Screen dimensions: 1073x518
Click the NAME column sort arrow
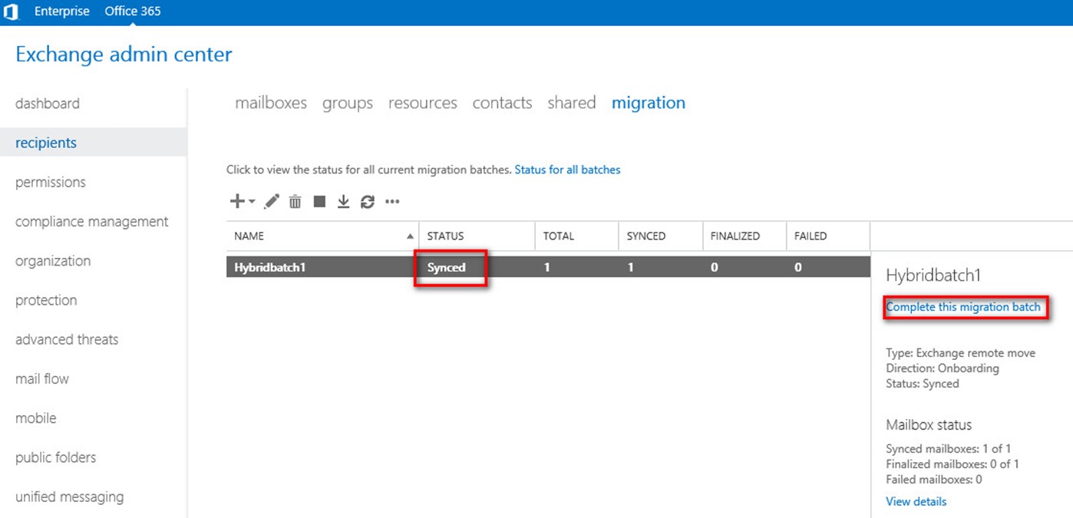(410, 236)
